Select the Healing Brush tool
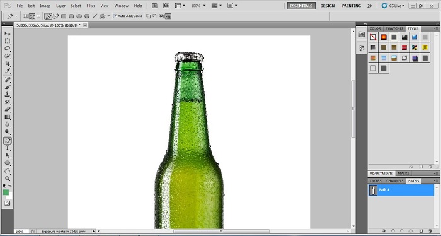 [x=8, y=80]
